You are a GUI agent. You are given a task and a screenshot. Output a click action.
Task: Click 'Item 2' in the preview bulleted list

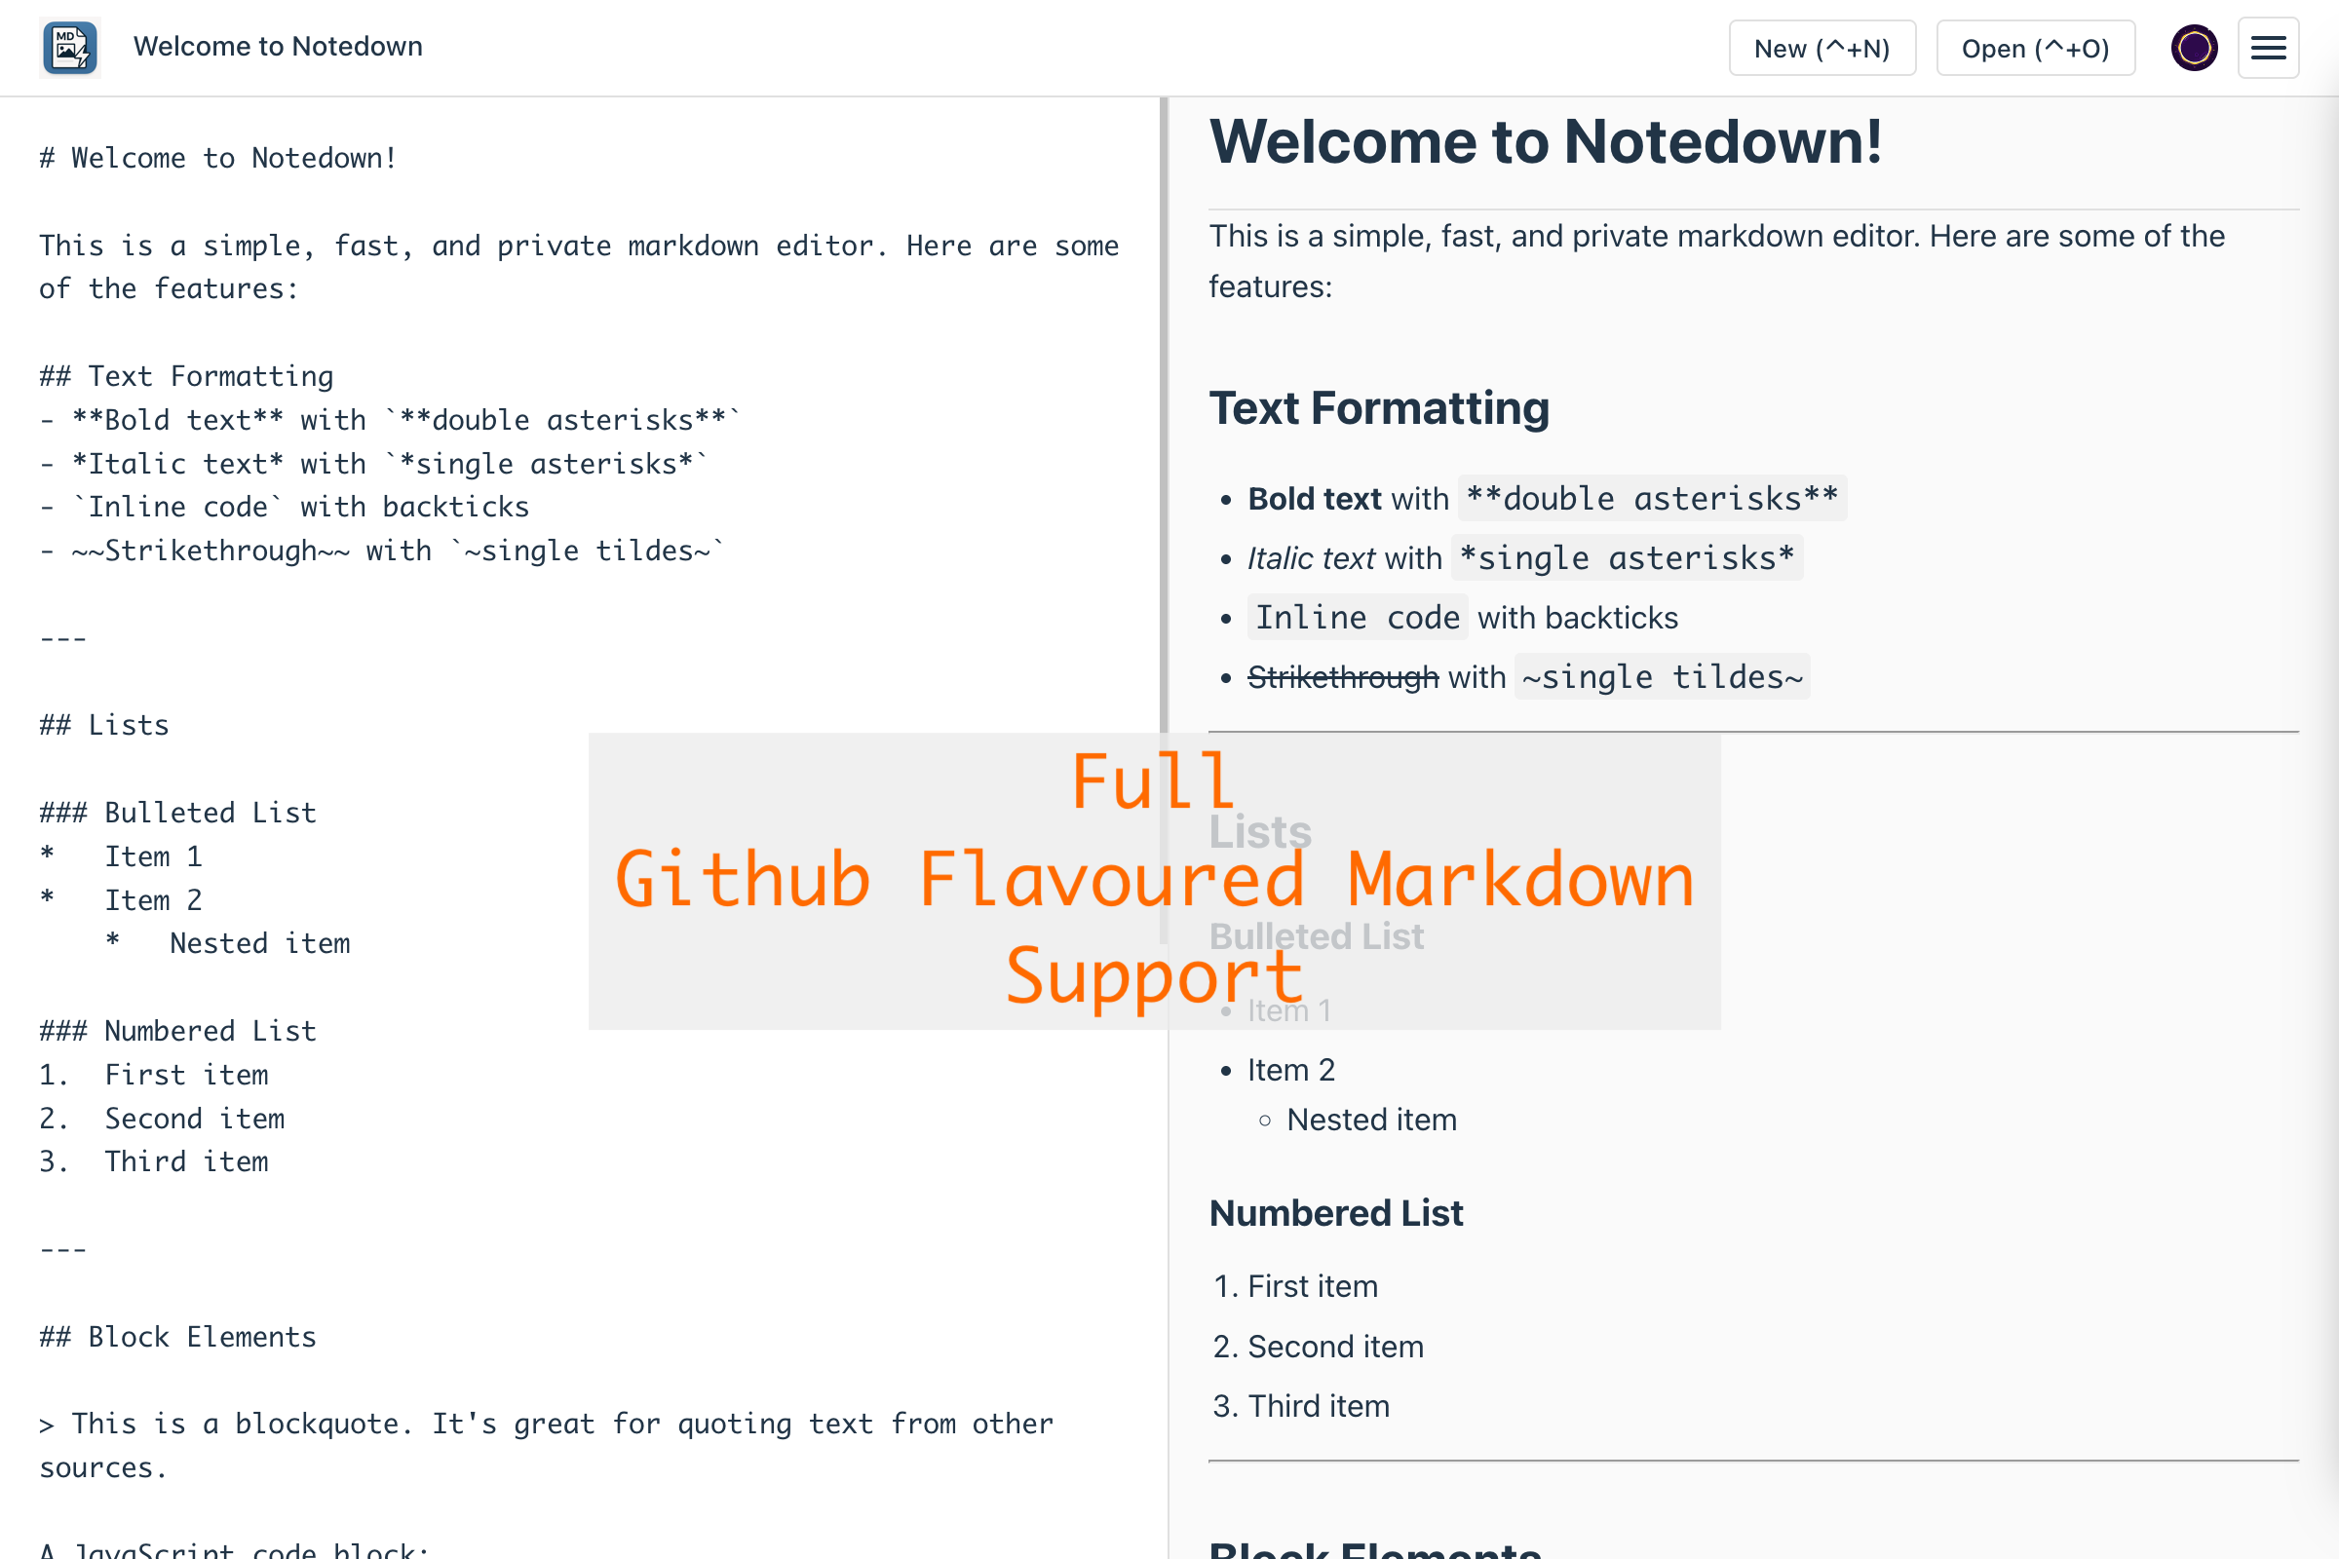click(1289, 1069)
